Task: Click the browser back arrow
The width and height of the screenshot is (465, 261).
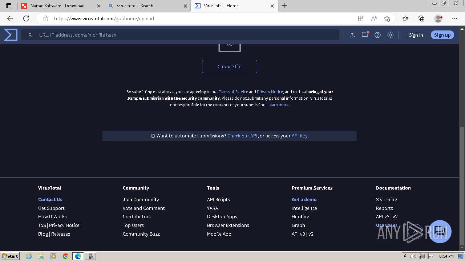Action: tap(10, 18)
